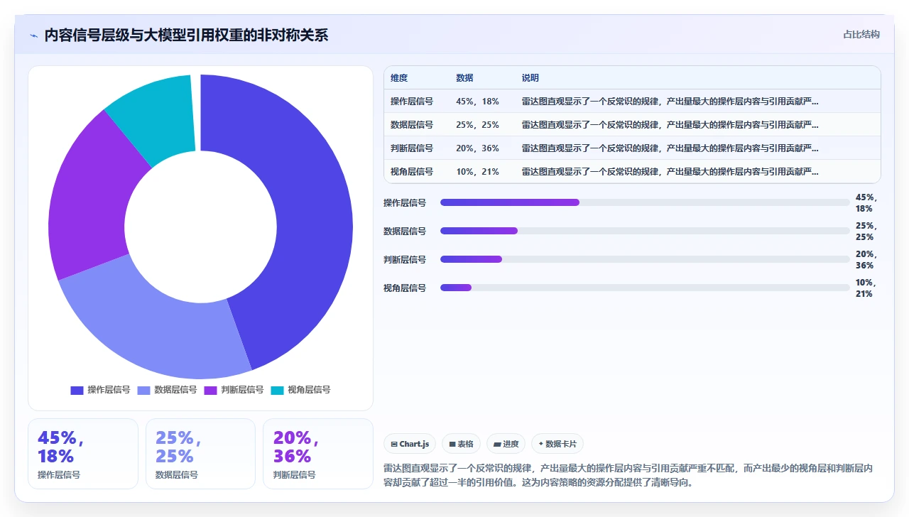The width and height of the screenshot is (909, 517).
Task: Click table value 10%, 21%
Action: 477,172
